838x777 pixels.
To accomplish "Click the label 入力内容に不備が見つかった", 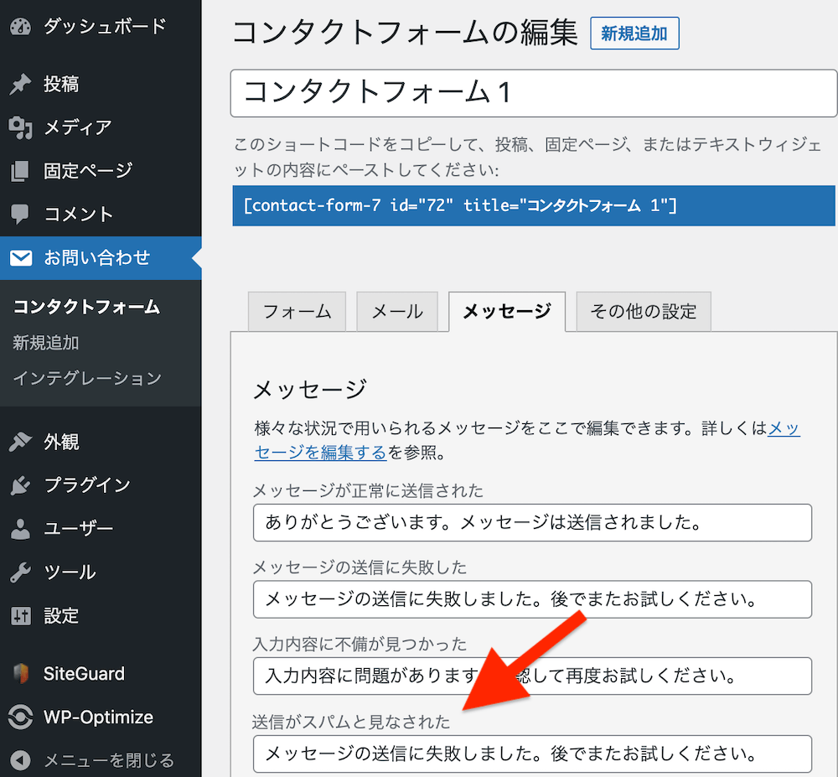I will point(360,645).
